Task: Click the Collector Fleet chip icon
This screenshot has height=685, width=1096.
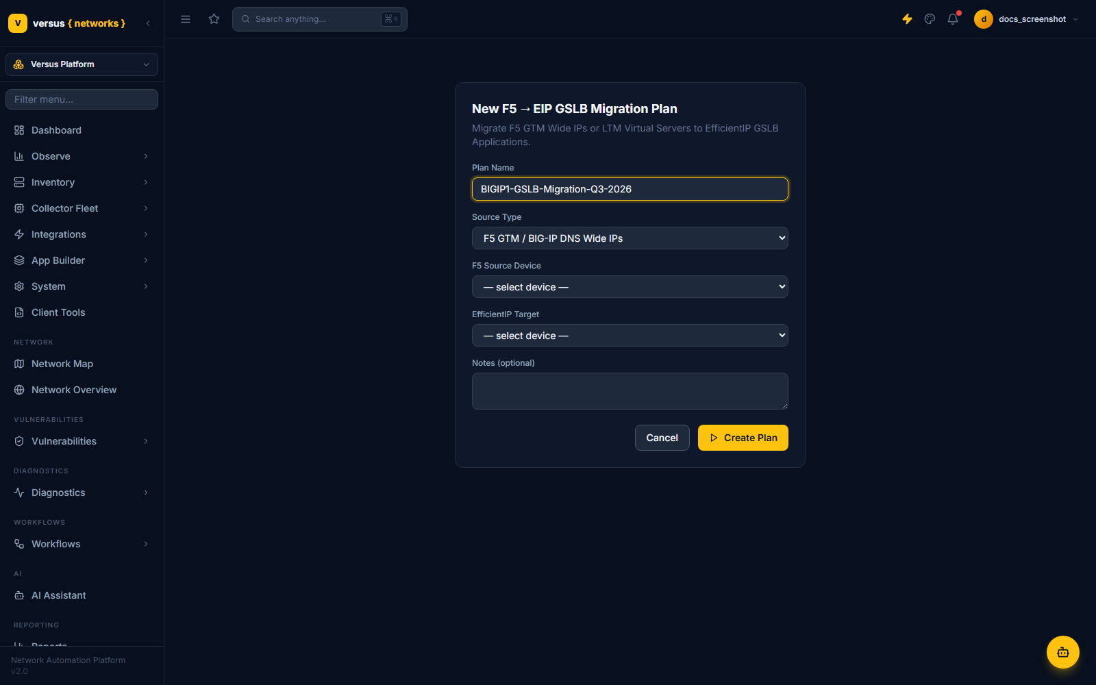Action: (19, 208)
